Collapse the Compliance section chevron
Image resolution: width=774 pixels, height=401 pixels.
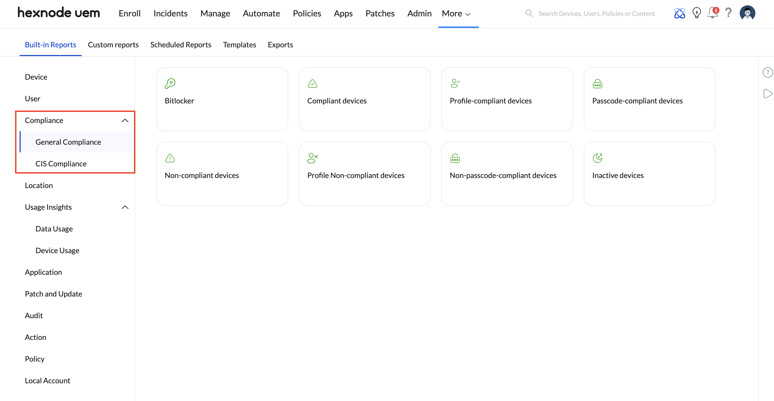click(125, 120)
